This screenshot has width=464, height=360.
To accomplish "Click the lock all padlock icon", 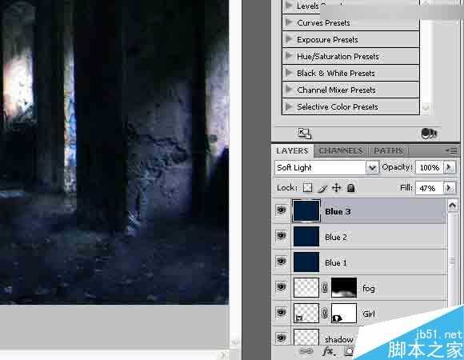I will click(350, 188).
